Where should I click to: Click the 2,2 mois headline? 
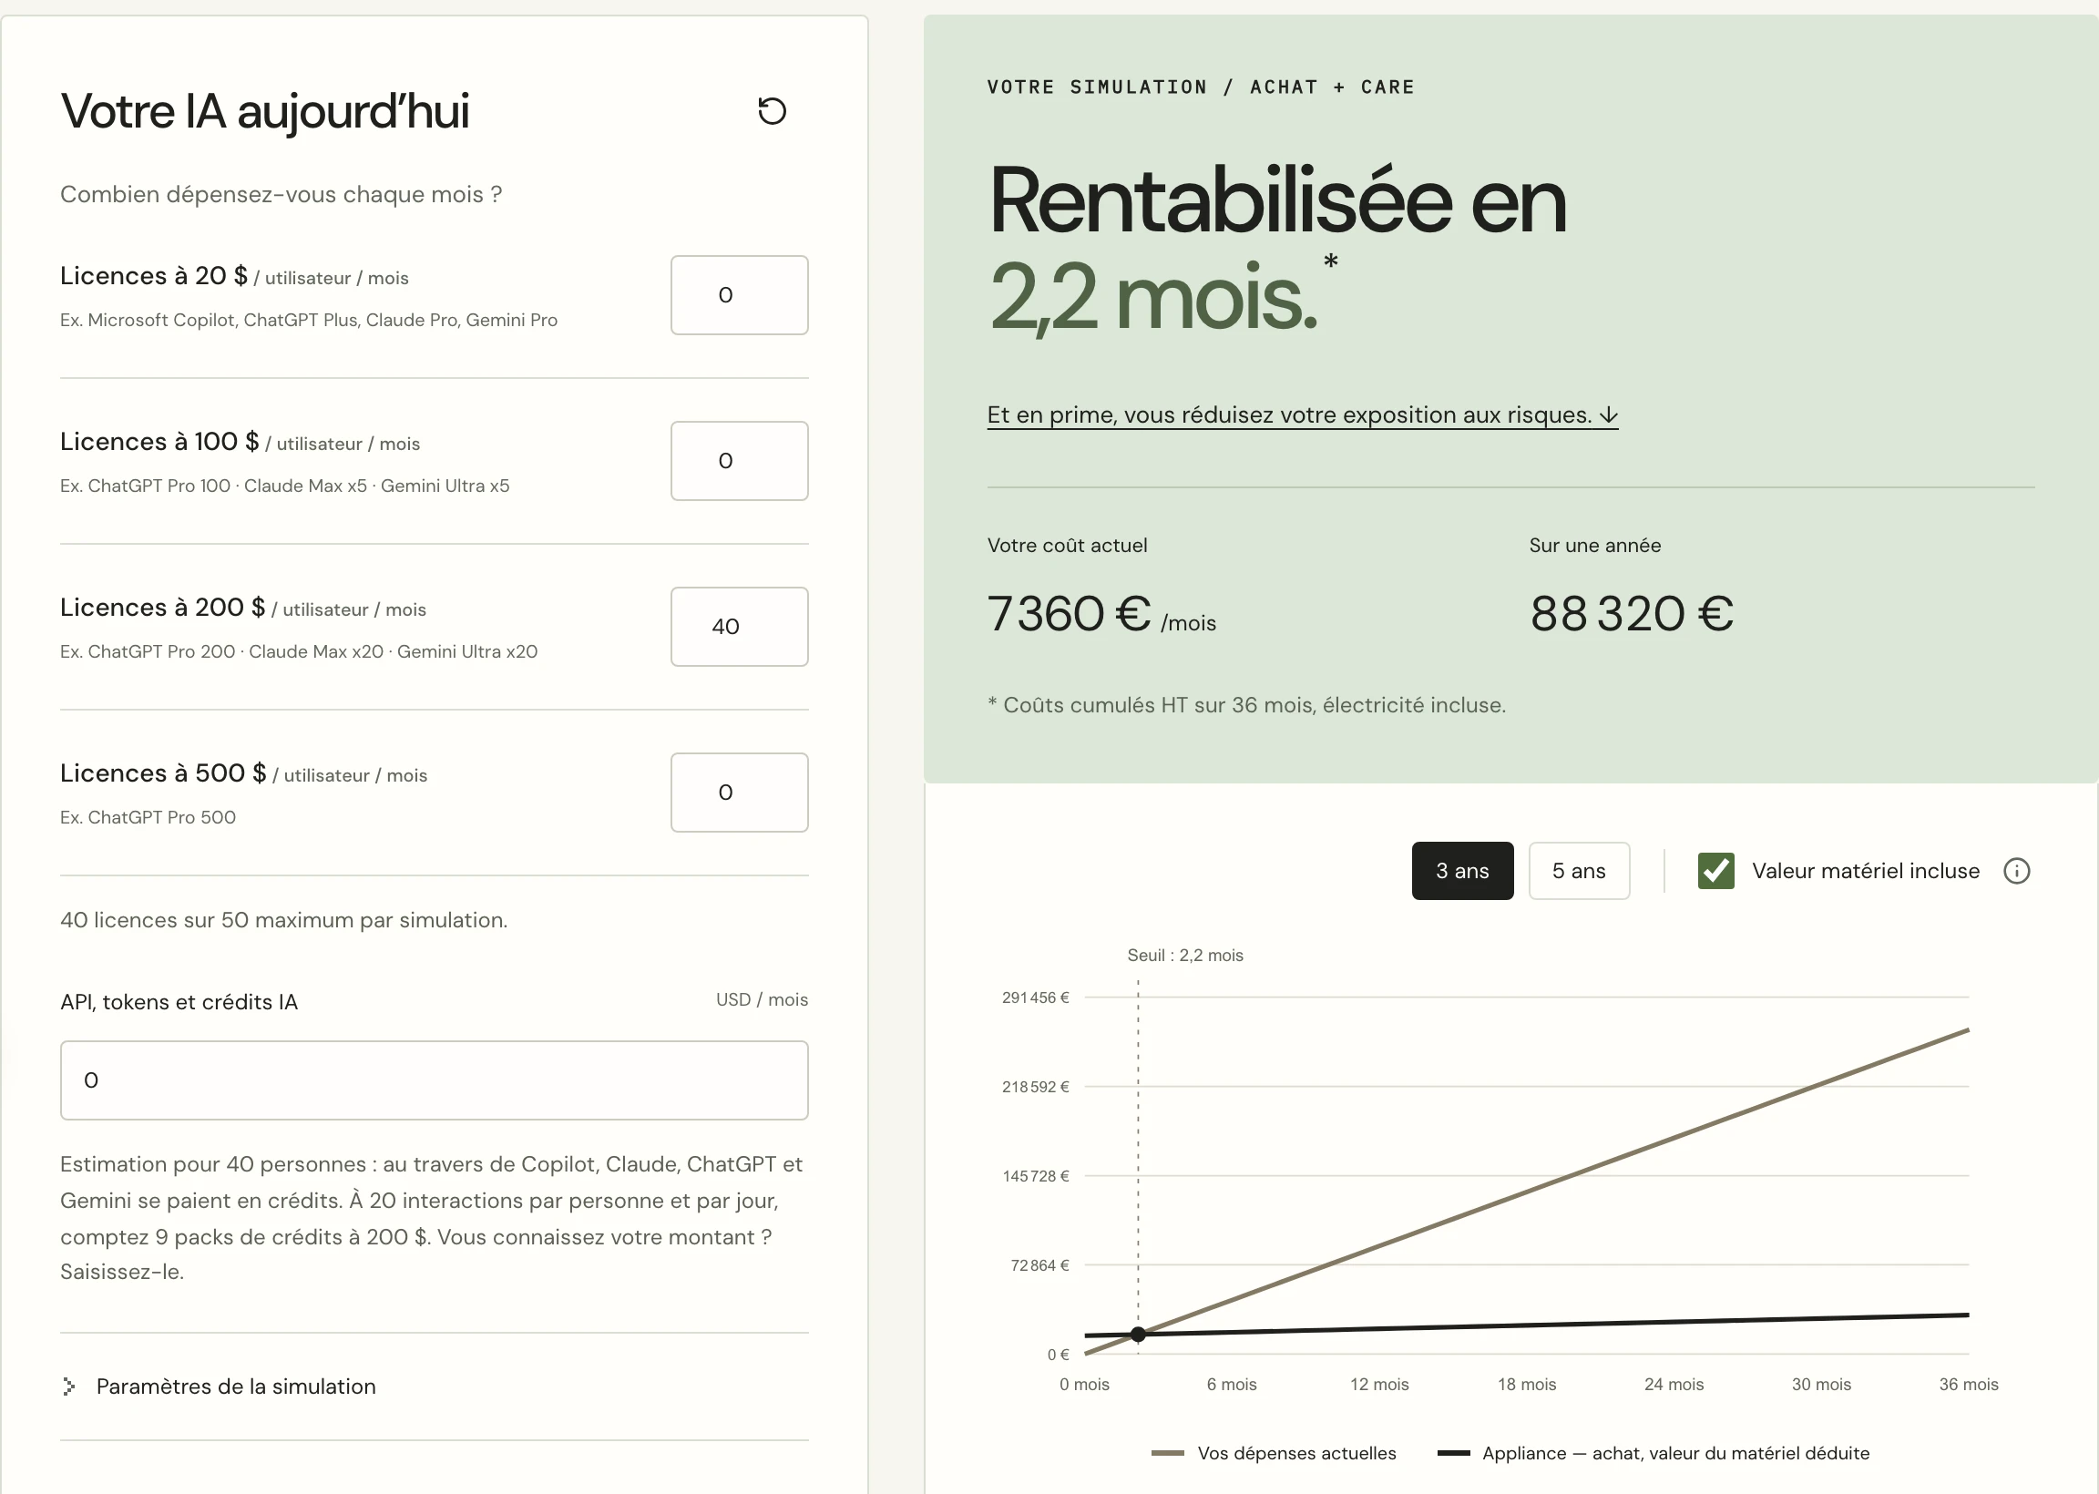tap(1153, 296)
